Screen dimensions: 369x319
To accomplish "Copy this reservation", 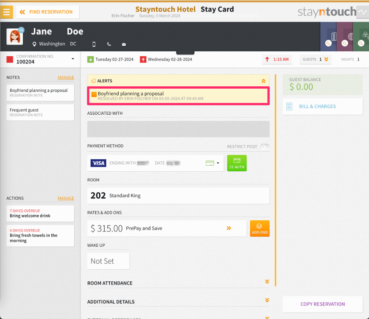I will point(322,304).
